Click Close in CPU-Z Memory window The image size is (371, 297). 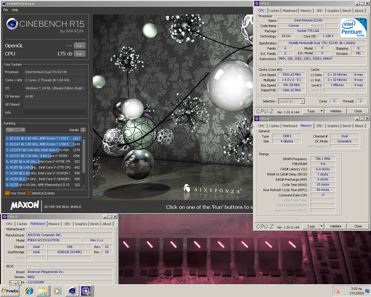pyautogui.click(x=358, y=226)
